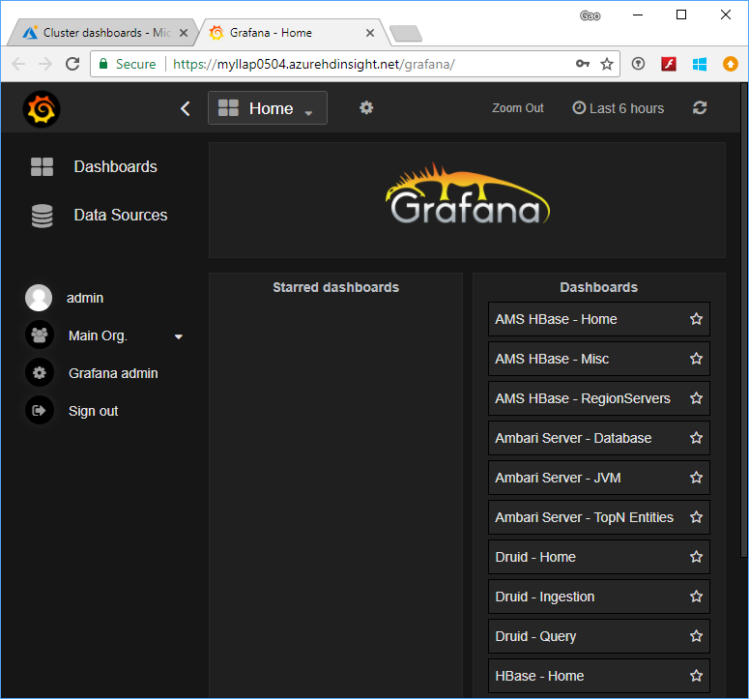Open the Ambari Server - TopN Entities dashboard

pyautogui.click(x=584, y=517)
